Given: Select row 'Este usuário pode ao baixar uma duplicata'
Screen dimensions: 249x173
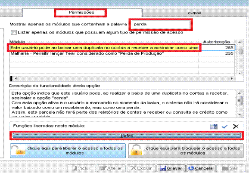Looking at the screenshot, I should pos(104,48).
